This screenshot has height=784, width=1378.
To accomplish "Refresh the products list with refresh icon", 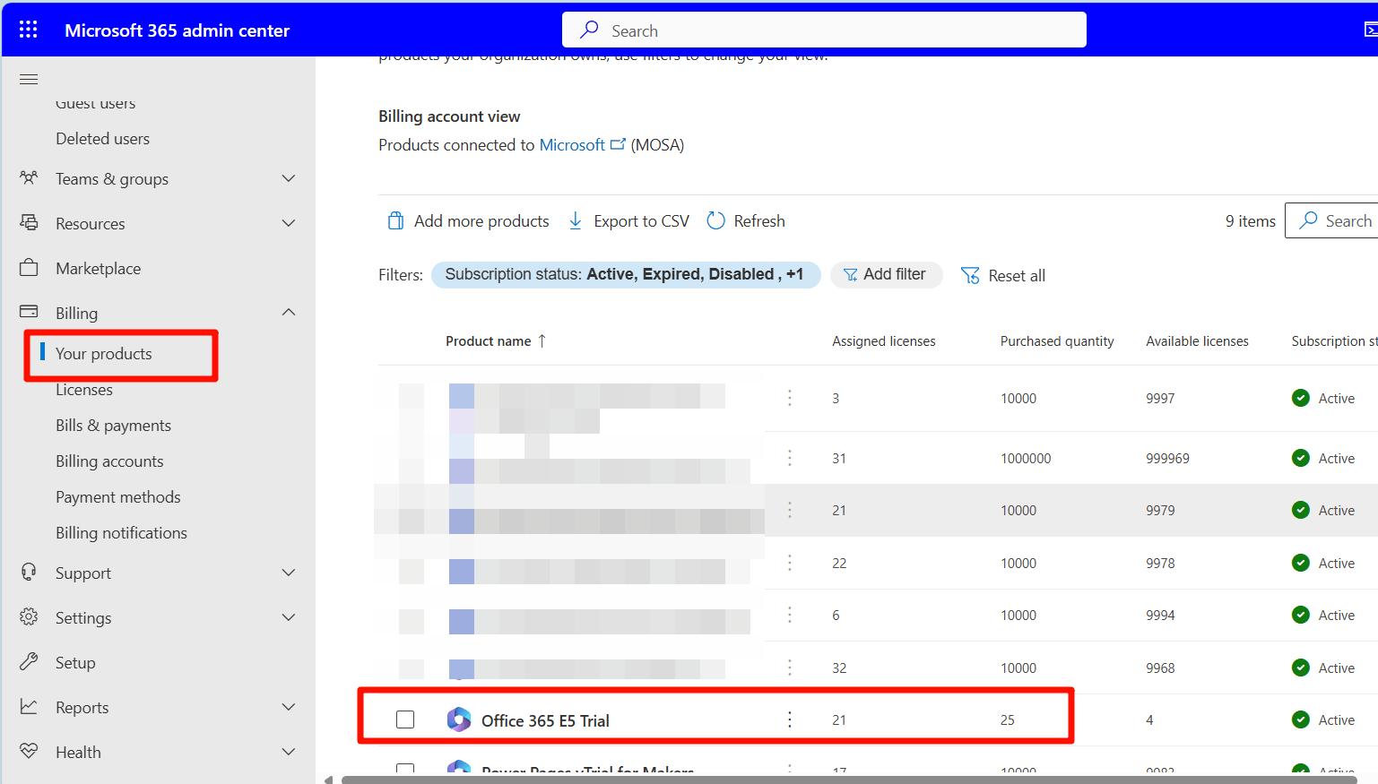I will click(x=715, y=220).
